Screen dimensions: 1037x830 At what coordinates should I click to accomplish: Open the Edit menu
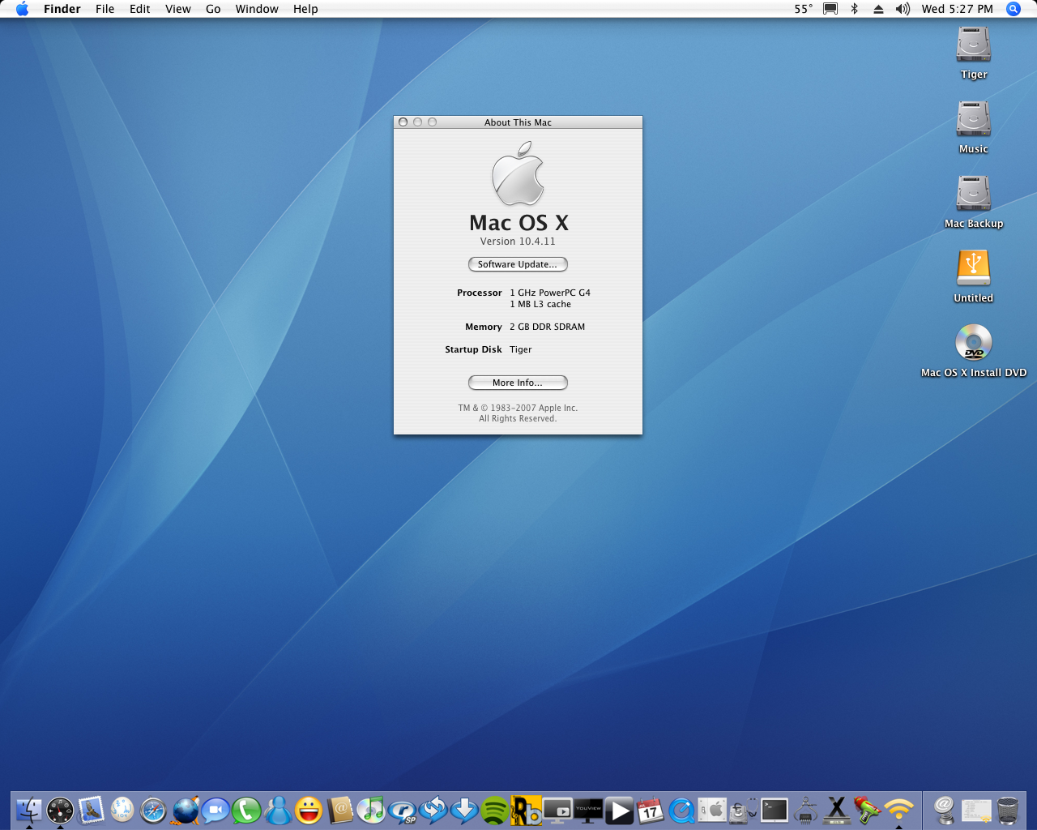139,9
